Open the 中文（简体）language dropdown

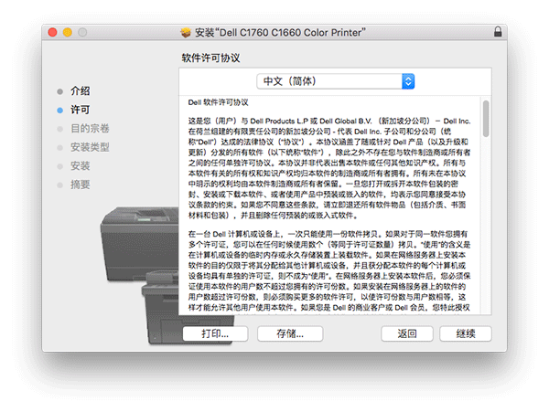(x=336, y=81)
